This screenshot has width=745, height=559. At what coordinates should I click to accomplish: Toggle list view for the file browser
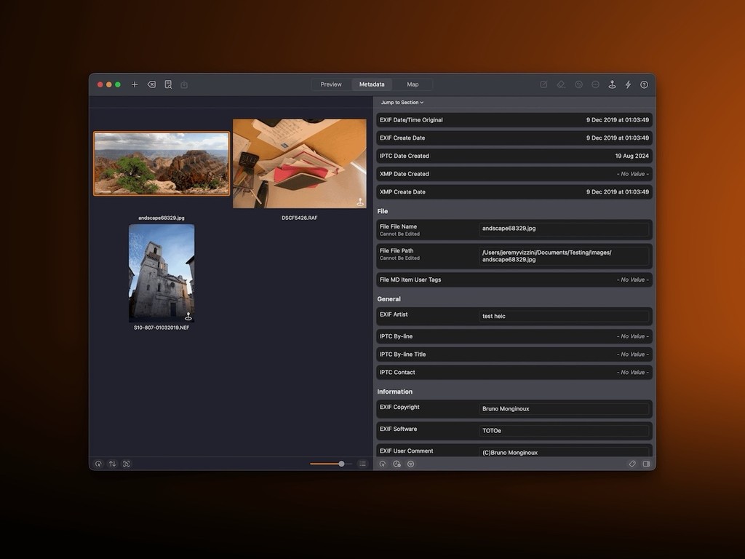(362, 464)
